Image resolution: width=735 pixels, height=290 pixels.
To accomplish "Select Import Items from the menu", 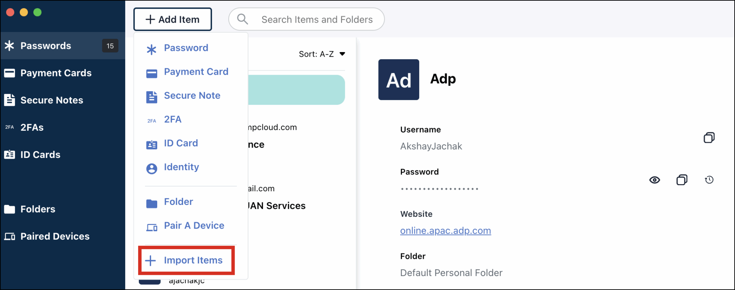I will [193, 260].
